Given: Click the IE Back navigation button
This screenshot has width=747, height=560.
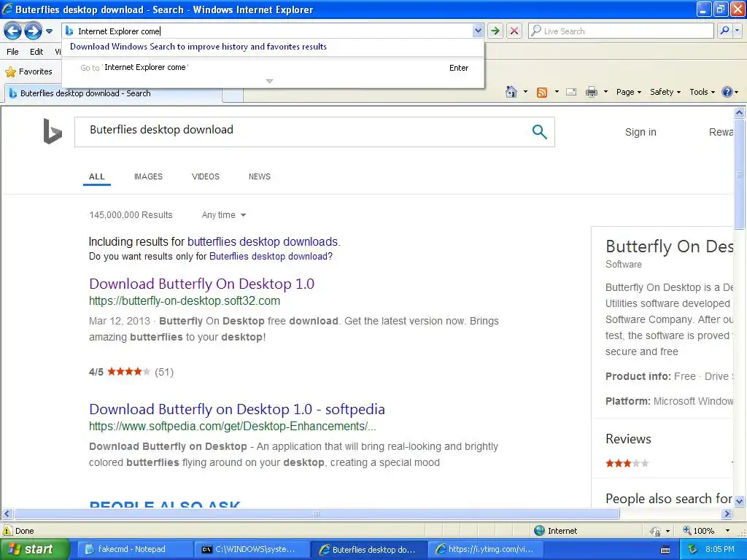Looking at the screenshot, I should pyautogui.click(x=13, y=31).
